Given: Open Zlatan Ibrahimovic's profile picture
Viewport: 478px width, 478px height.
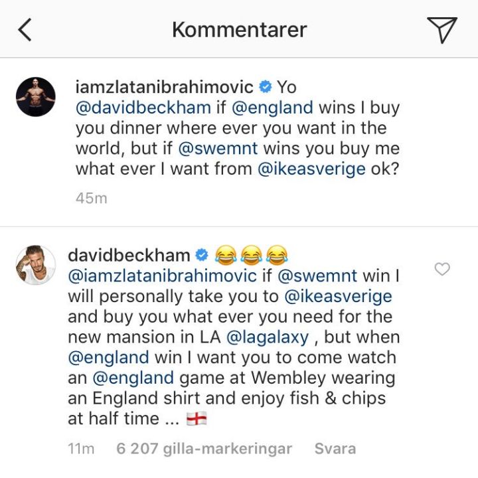Looking at the screenshot, I should click(x=36, y=97).
